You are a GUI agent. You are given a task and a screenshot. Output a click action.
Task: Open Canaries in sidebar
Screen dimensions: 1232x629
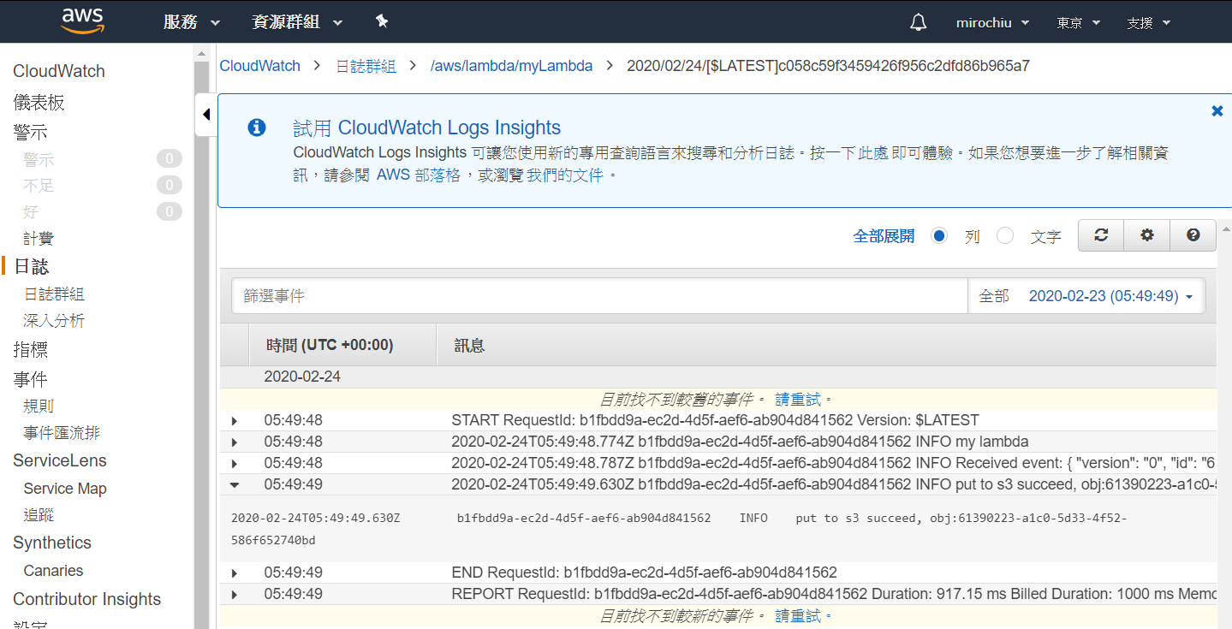(x=53, y=571)
